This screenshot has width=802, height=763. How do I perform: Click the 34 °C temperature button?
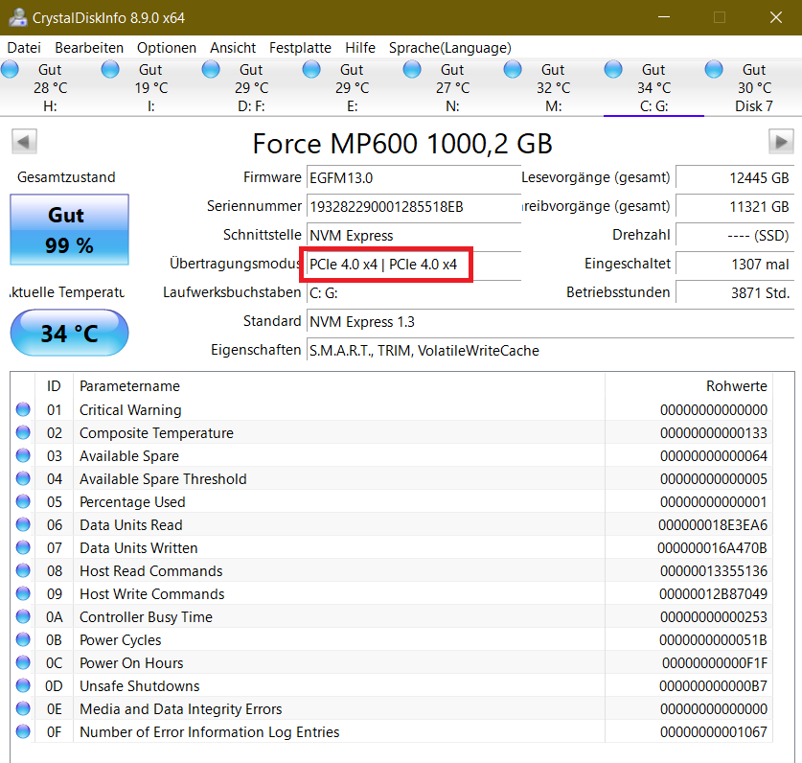tap(70, 334)
